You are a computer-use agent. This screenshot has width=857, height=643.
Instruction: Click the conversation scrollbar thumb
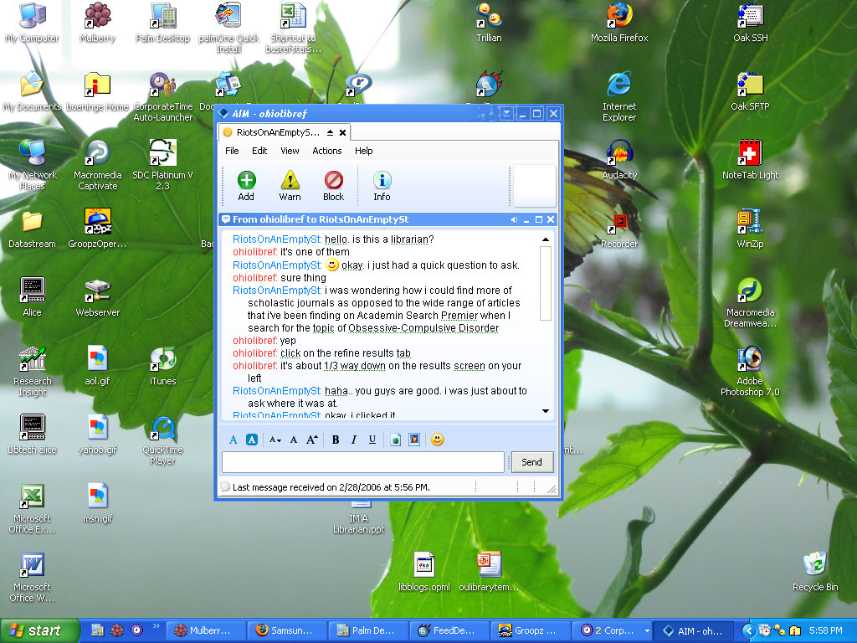pos(545,283)
